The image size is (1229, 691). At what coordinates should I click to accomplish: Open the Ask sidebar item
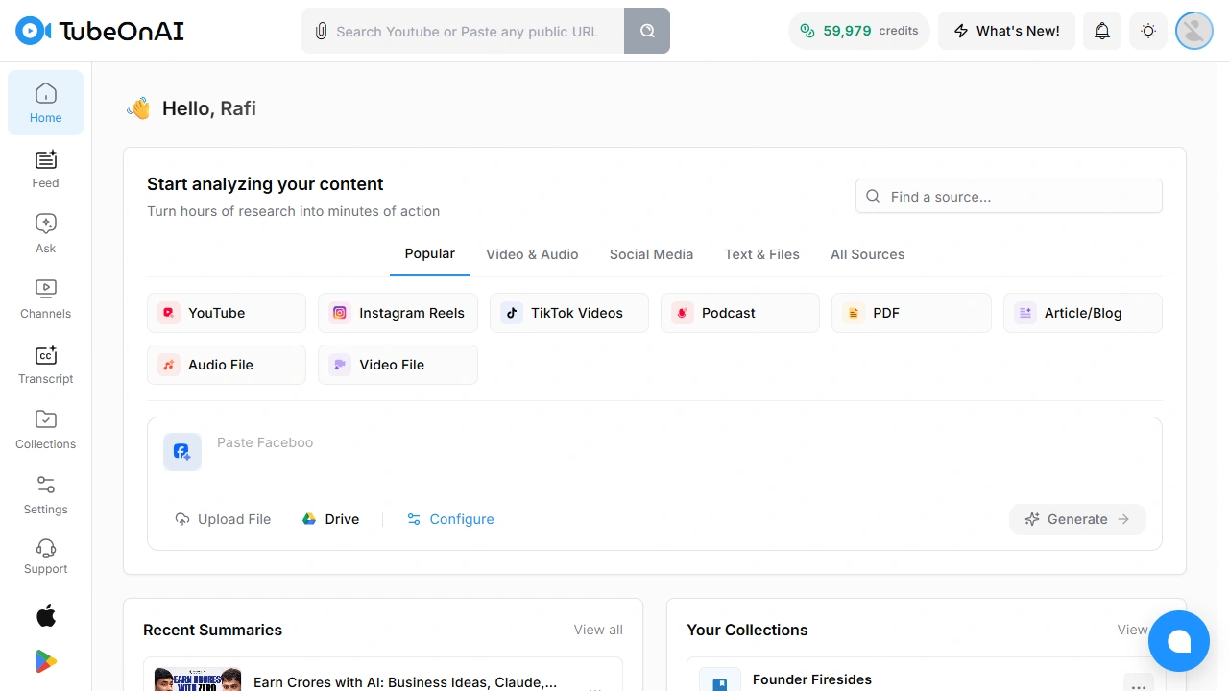click(45, 233)
